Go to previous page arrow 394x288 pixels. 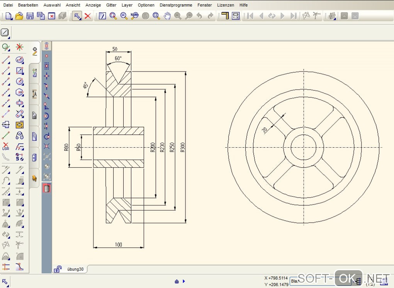[261, 16]
